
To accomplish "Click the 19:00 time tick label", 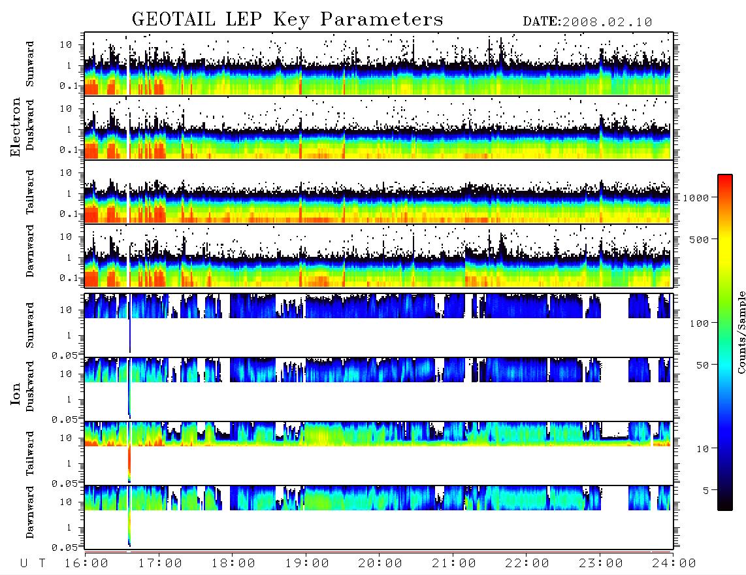I will coord(307,563).
